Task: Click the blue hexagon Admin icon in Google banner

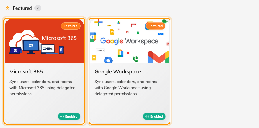Action: coord(108,60)
